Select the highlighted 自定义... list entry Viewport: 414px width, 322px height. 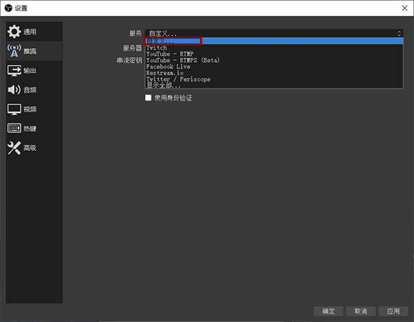point(274,41)
